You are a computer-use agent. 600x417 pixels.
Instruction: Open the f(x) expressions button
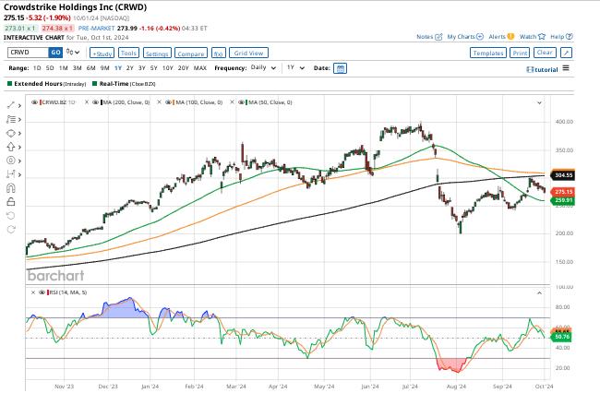point(219,54)
